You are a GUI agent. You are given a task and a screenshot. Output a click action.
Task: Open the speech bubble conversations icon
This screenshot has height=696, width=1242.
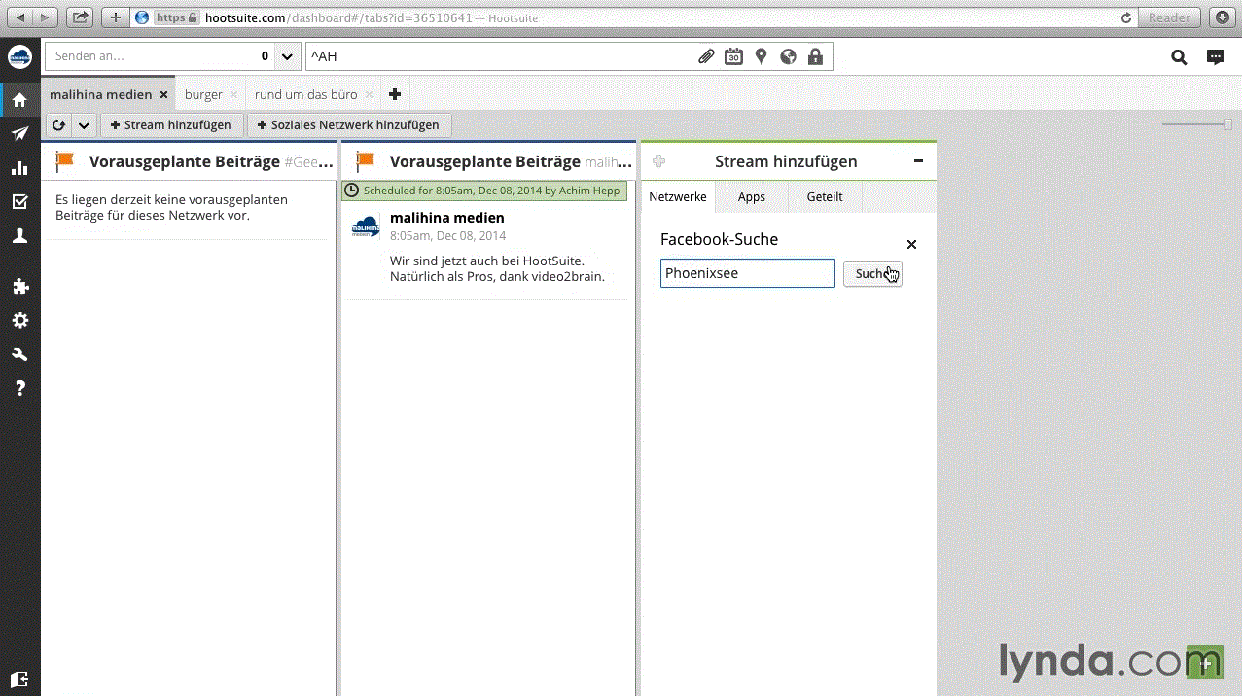click(x=1216, y=57)
